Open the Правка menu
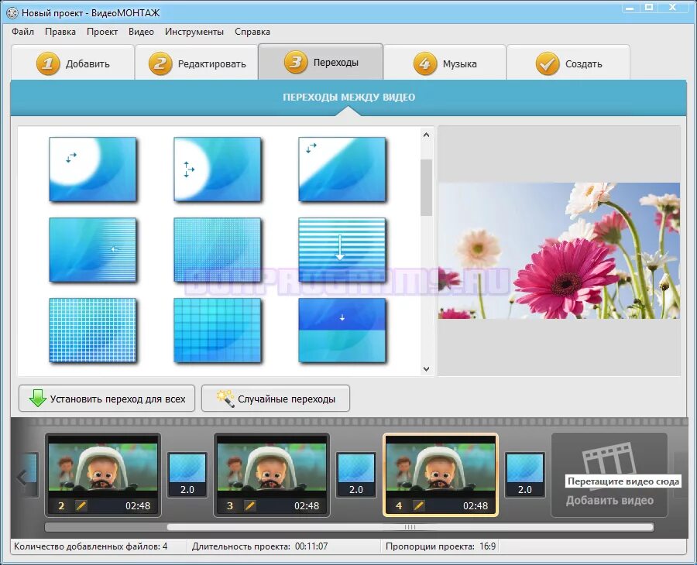Image resolution: width=697 pixels, height=565 pixels. coord(60,32)
